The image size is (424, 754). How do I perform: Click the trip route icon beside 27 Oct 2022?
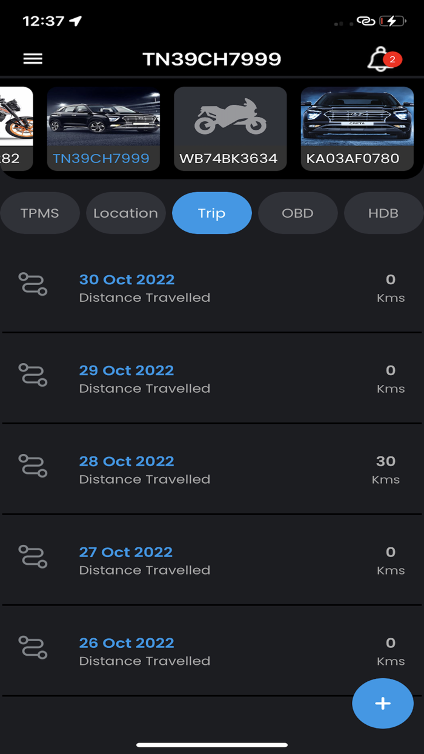[33, 556]
